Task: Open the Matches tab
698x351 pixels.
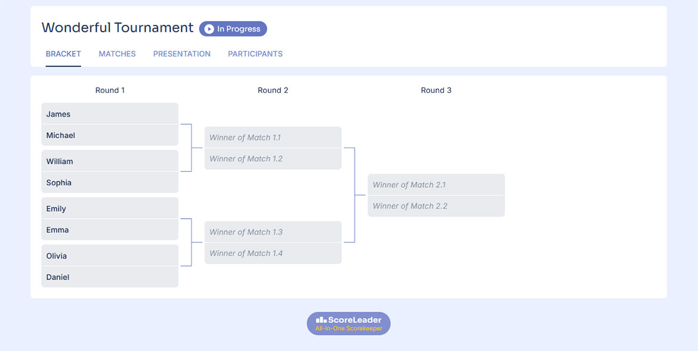Action: coord(117,54)
